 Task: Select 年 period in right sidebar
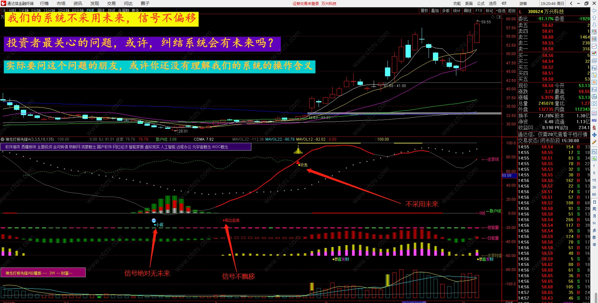point(594,245)
